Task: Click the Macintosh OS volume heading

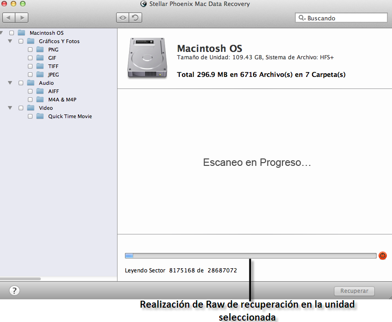Action: click(209, 48)
